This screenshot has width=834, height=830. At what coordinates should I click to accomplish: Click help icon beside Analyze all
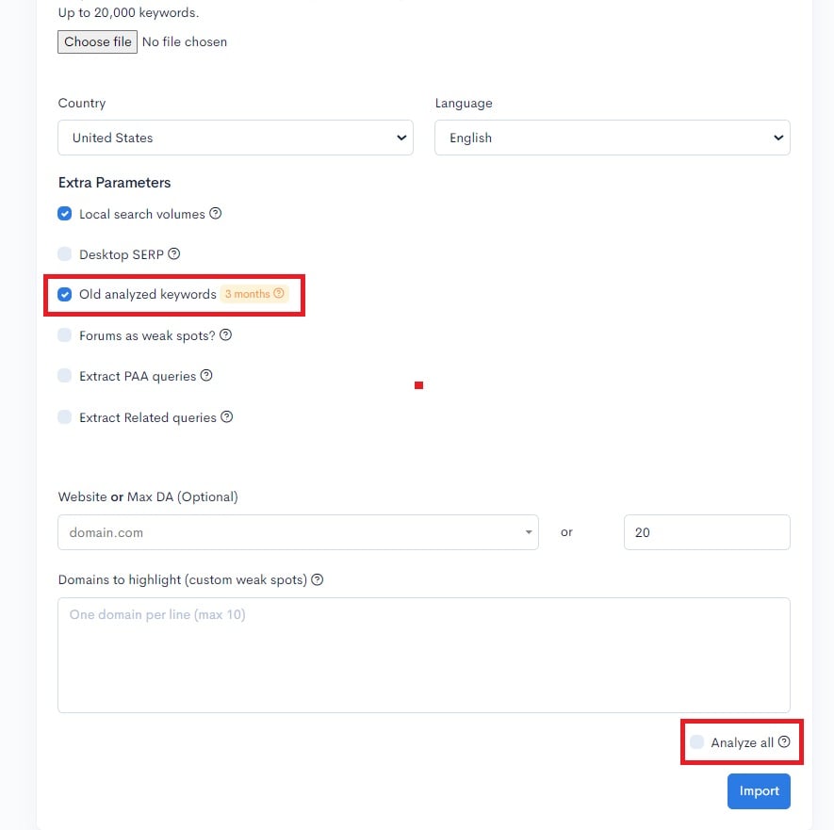784,742
